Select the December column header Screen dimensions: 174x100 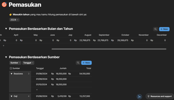click(162, 35)
